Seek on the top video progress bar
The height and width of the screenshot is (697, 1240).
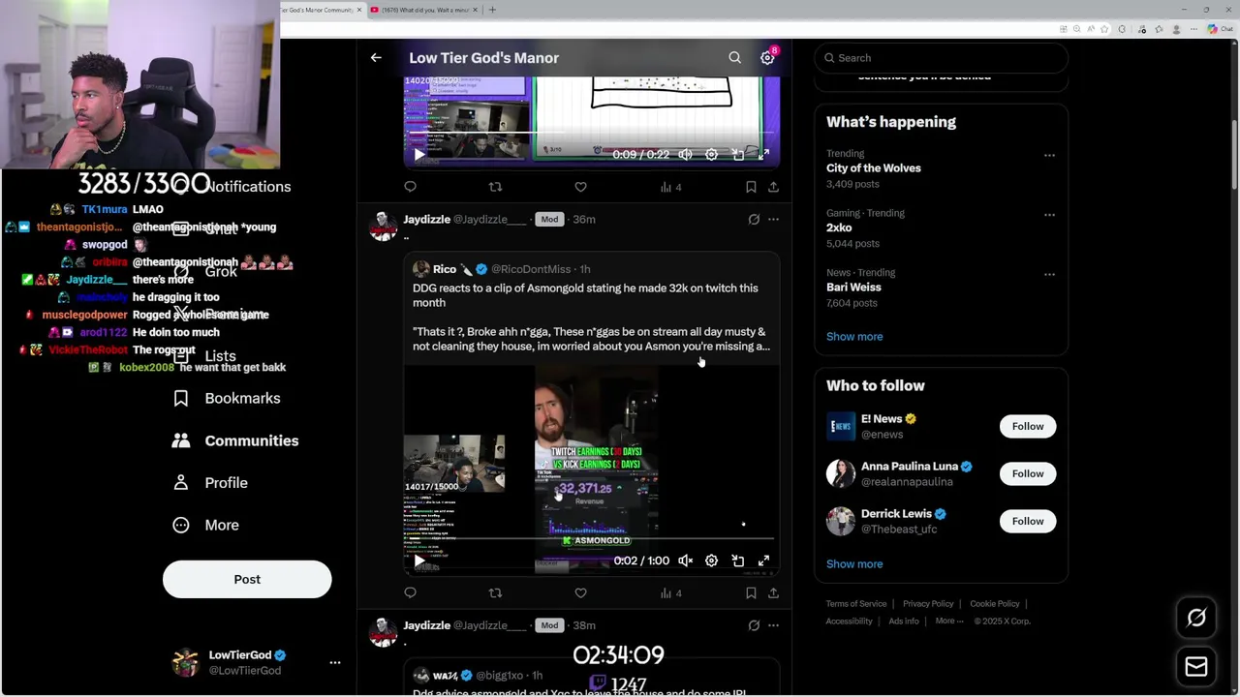(x=592, y=133)
